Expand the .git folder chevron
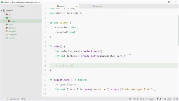 (4, 14)
